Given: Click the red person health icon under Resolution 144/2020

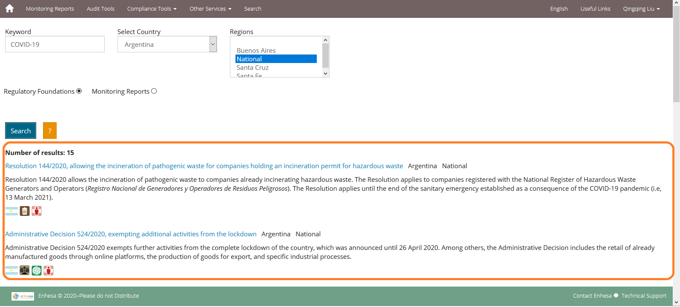Looking at the screenshot, I should coord(37,211).
